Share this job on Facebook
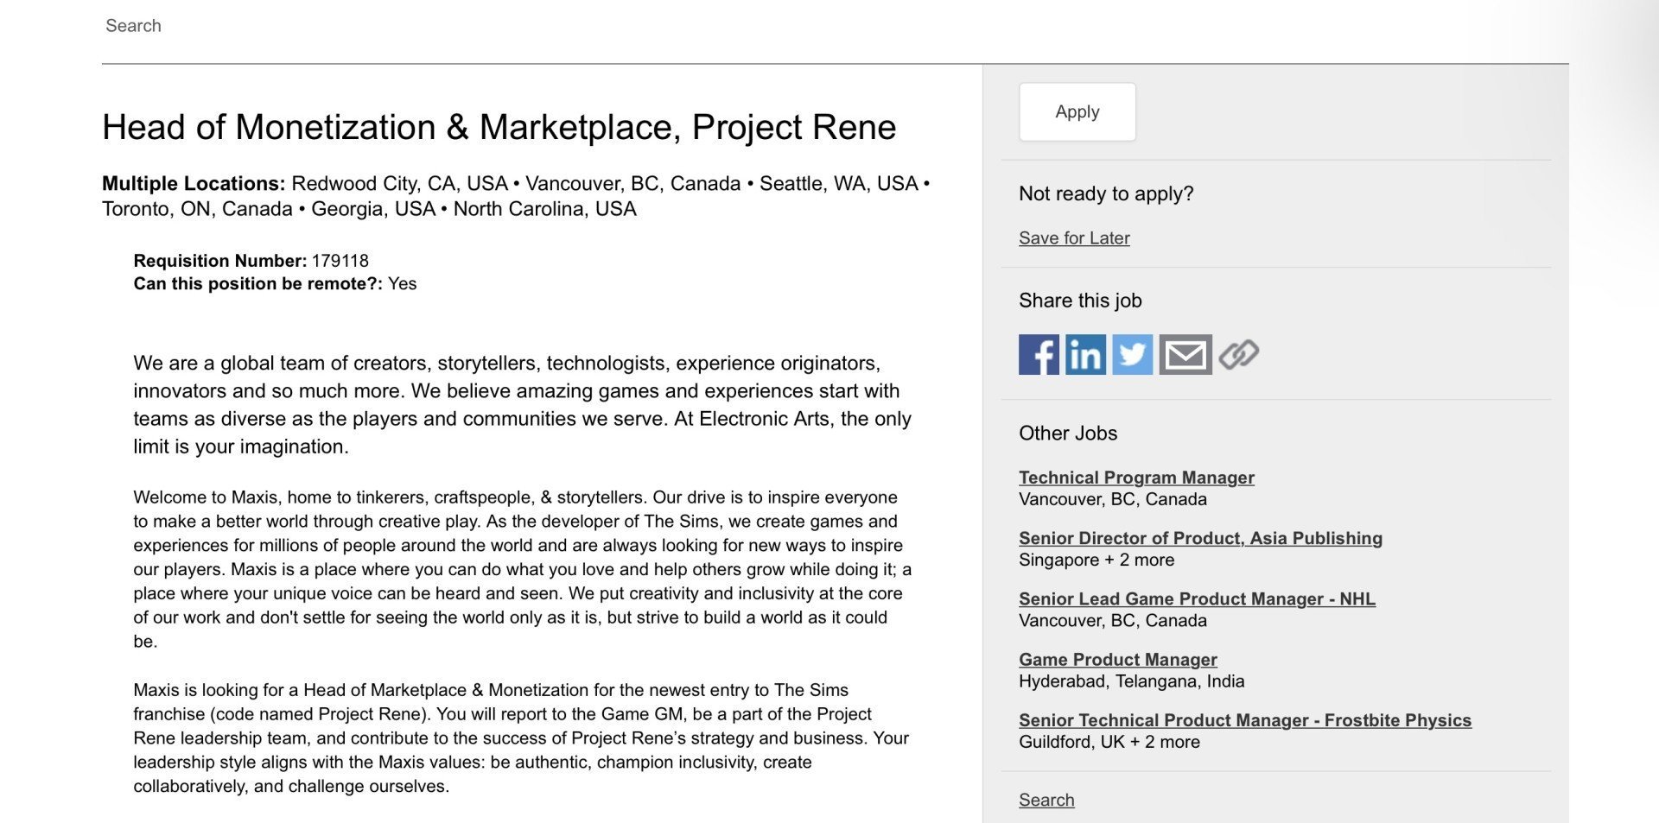 [1039, 355]
